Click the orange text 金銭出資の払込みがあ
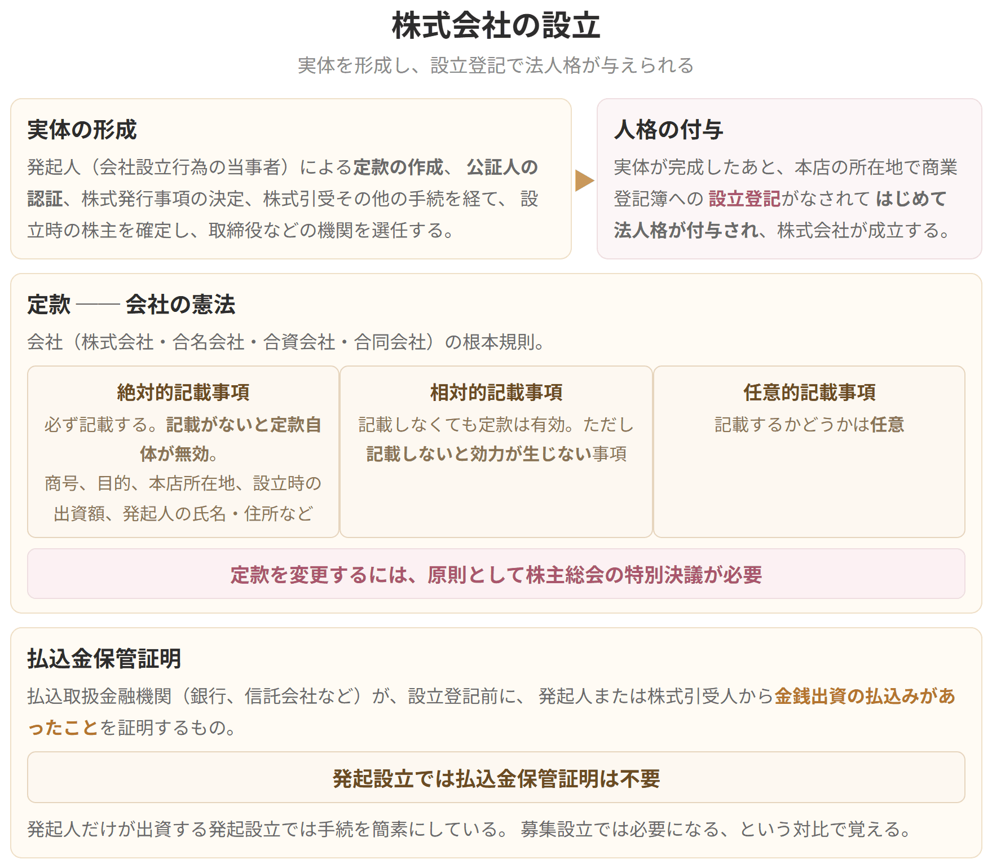 pyautogui.click(x=865, y=696)
